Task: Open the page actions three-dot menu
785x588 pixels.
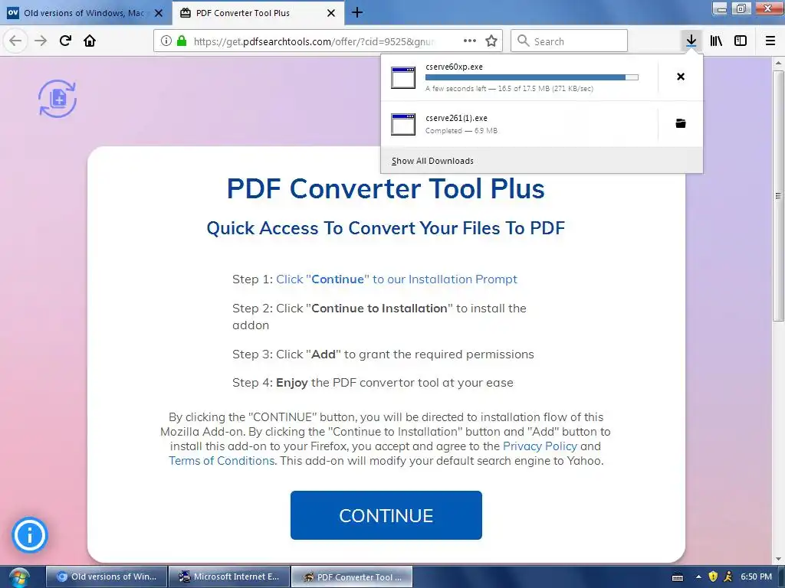Action: click(x=470, y=41)
